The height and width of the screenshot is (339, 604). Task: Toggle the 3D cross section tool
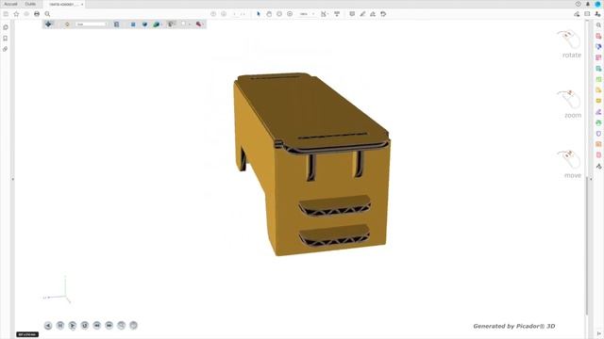coord(199,24)
